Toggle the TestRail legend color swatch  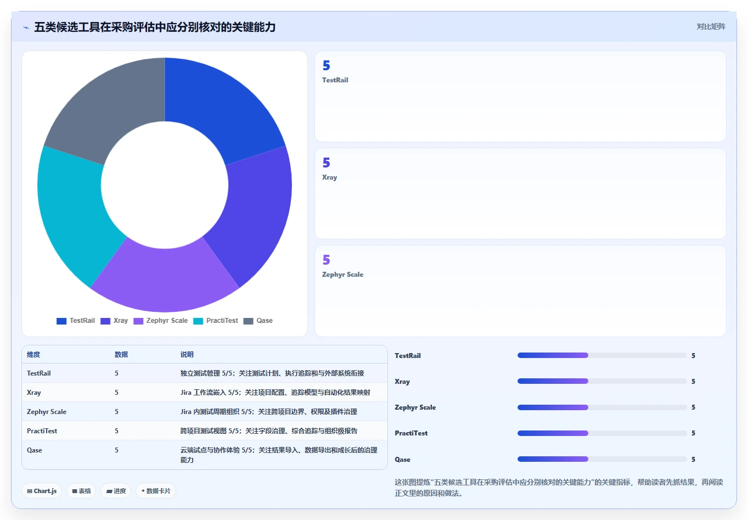coord(61,321)
